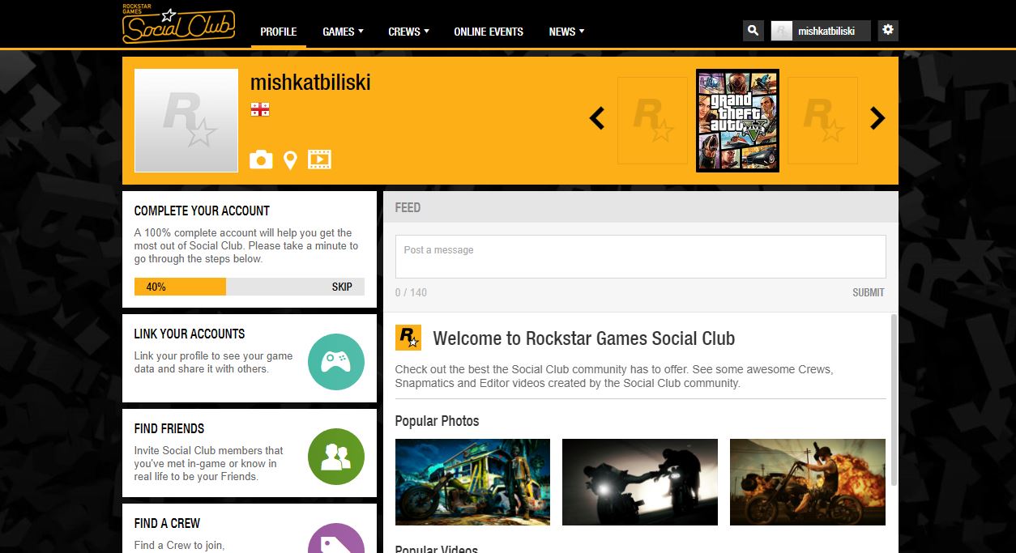Select the Grand Theft Auto V cover
This screenshot has height=553, width=1016.
click(x=737, y=120)
